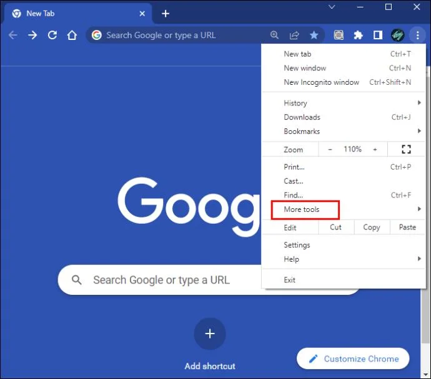Open Settings from the Chrome menu

click(297, 245)
